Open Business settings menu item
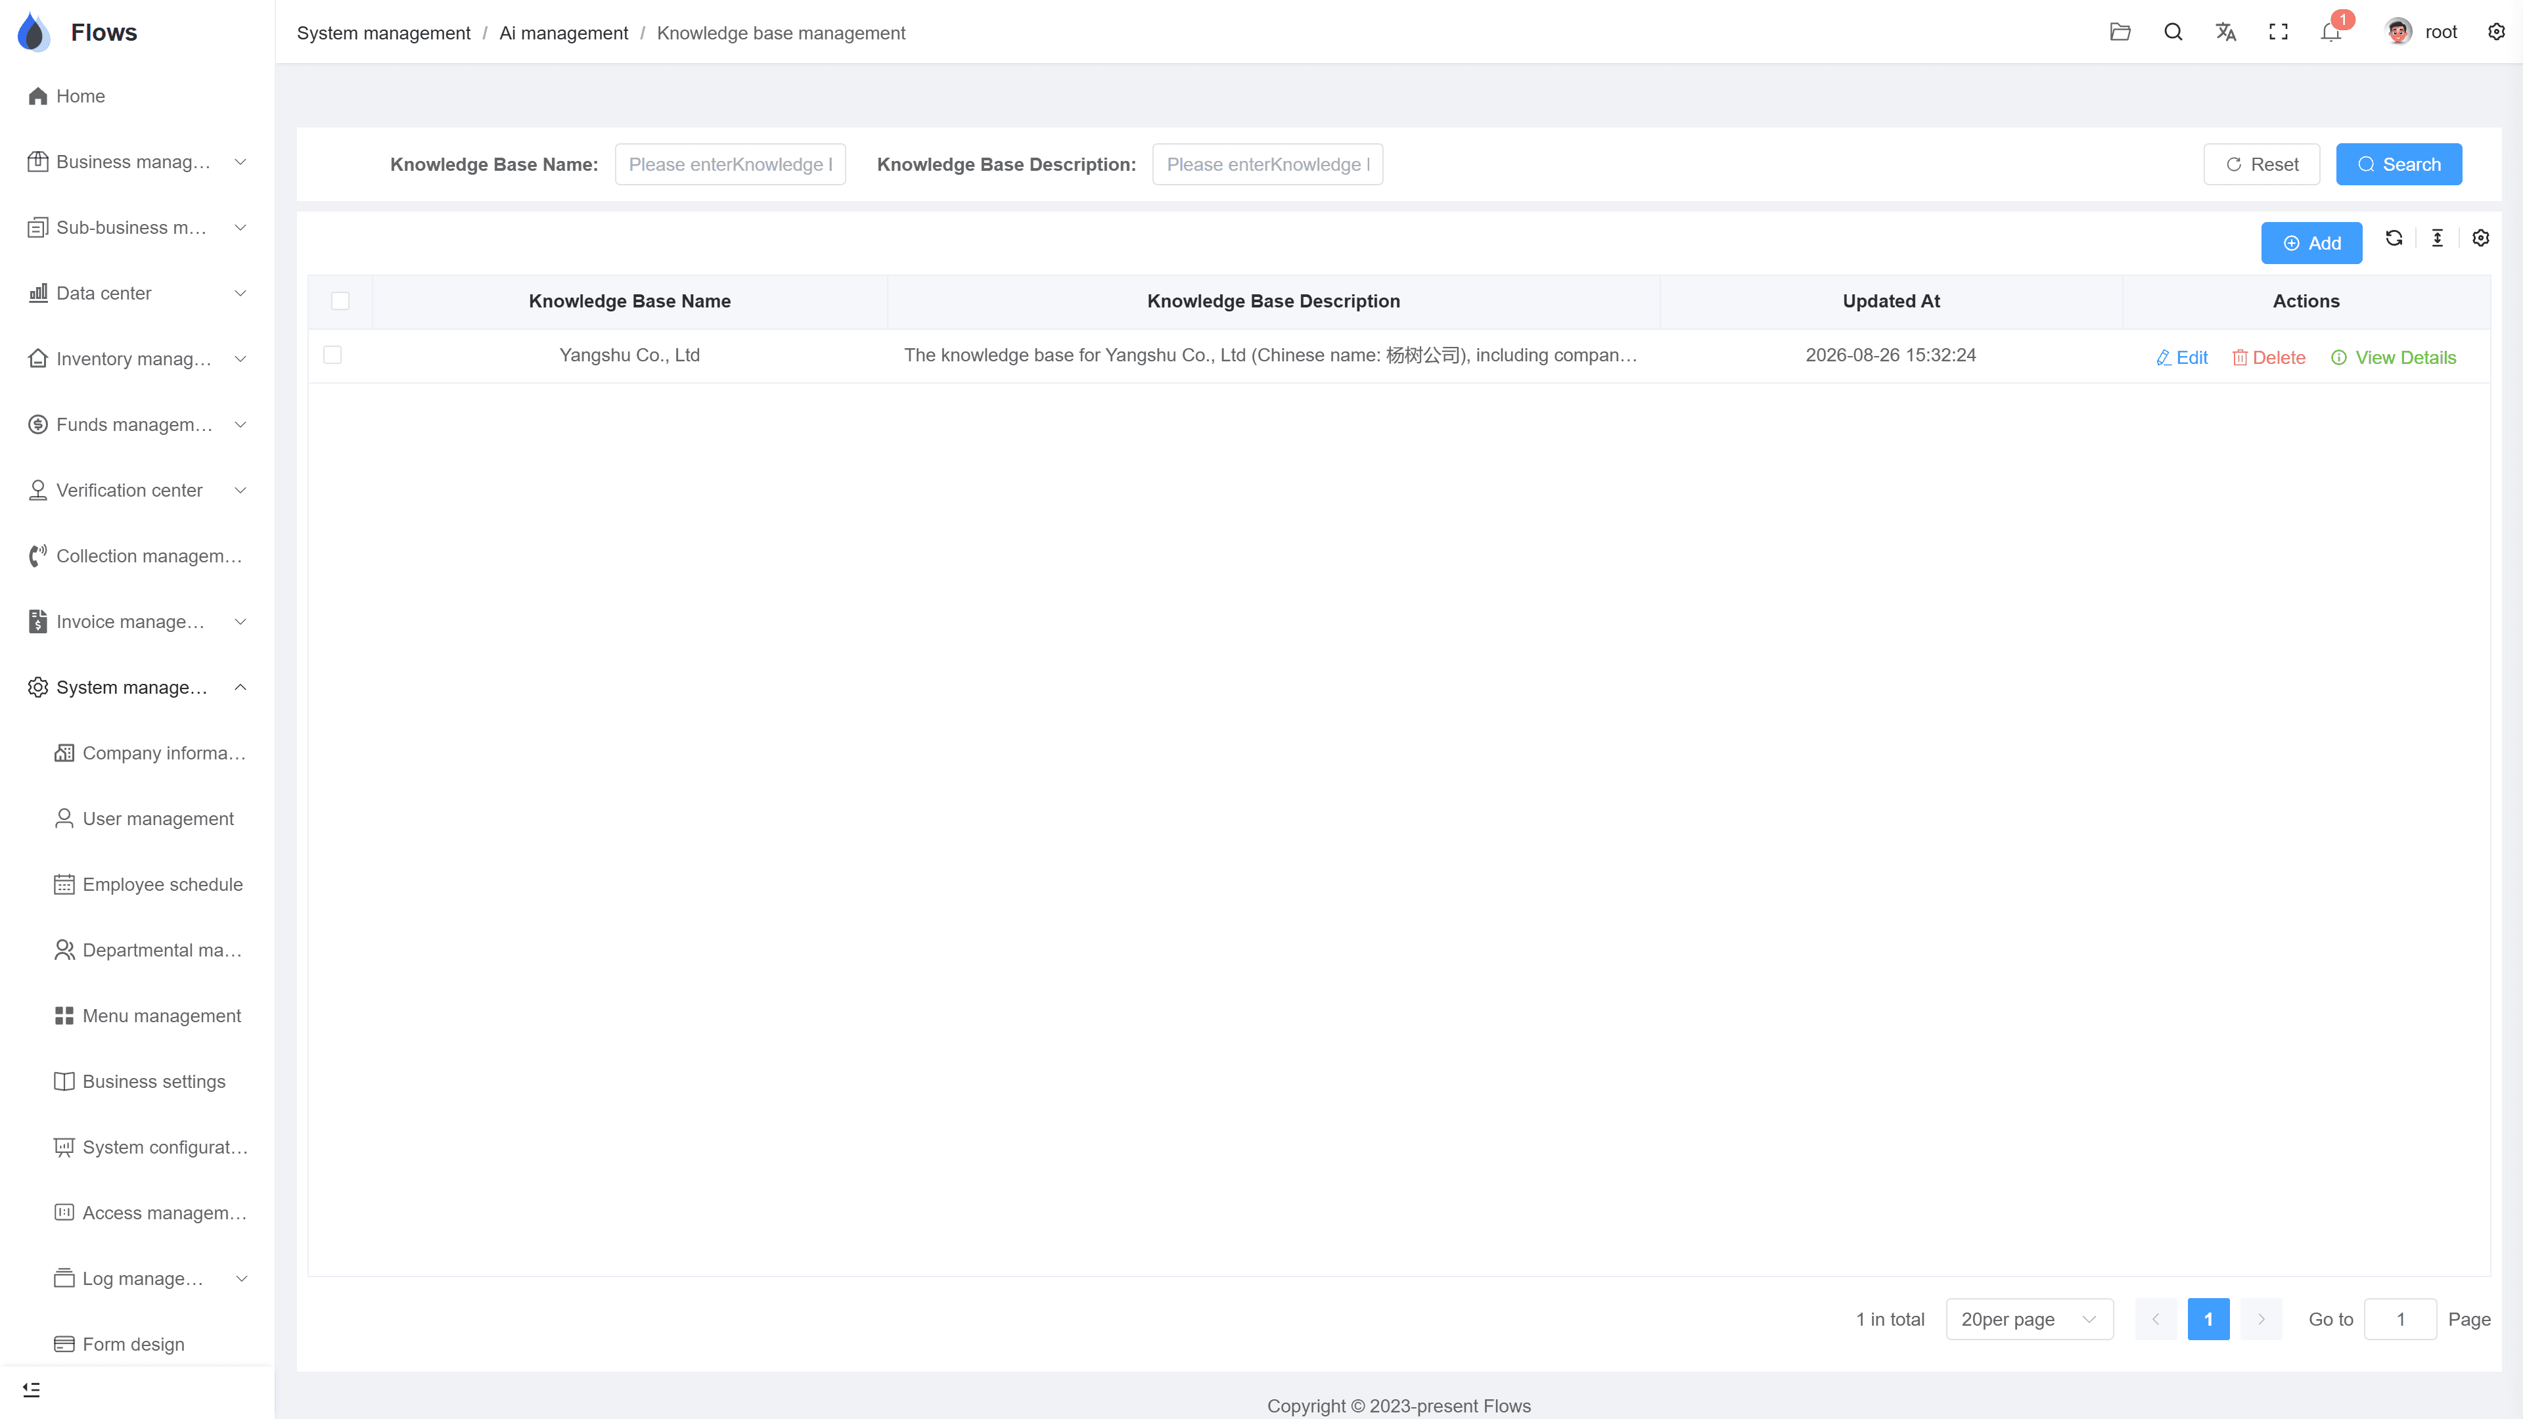 click(137, 1081)
